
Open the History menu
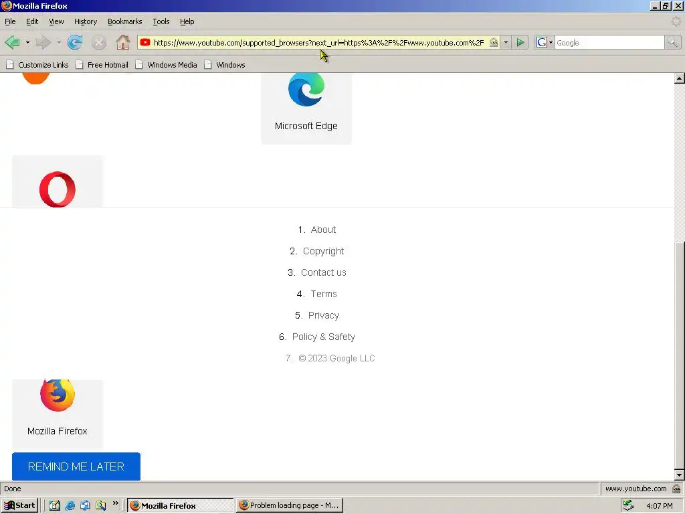(85, 21)
